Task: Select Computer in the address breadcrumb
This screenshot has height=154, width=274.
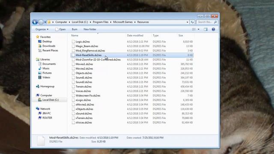Action: [61, 22]
